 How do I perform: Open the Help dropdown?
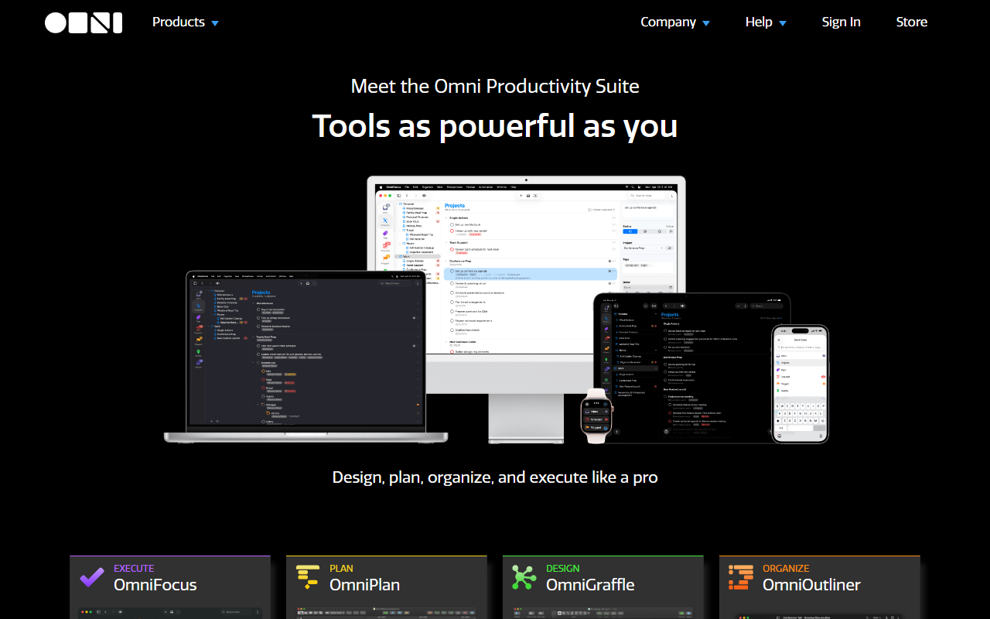[x=766, y=22]
